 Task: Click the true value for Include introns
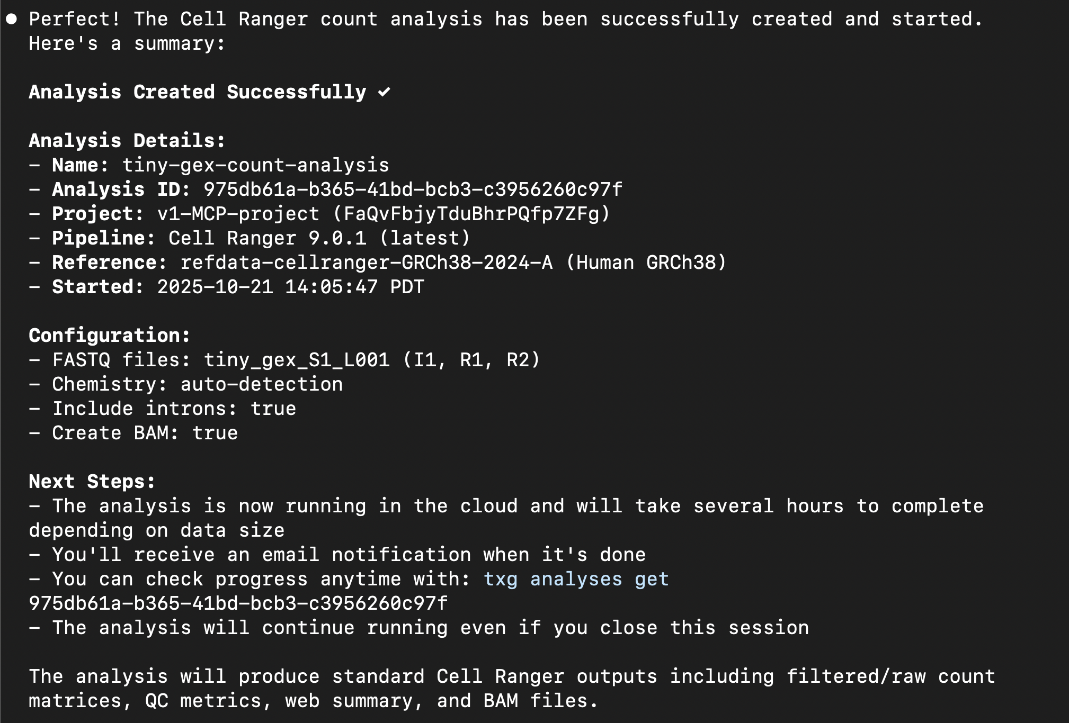273,409
